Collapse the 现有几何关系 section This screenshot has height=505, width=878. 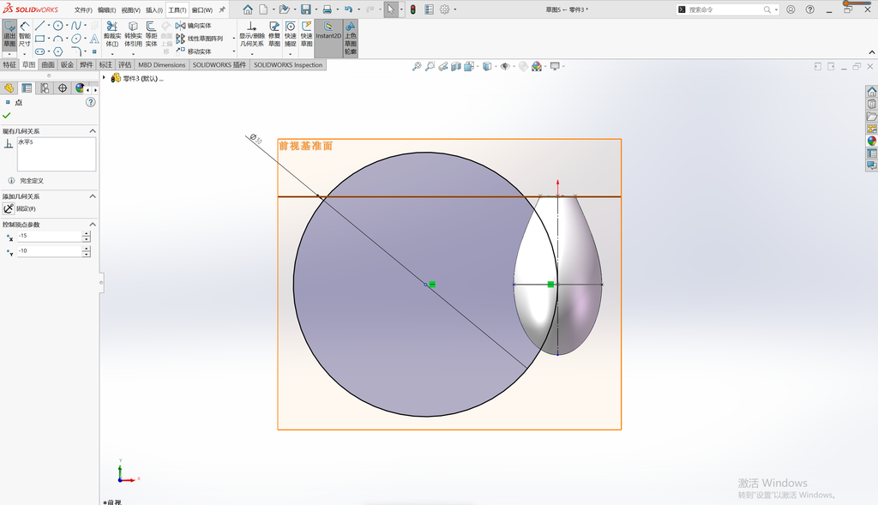93,131
